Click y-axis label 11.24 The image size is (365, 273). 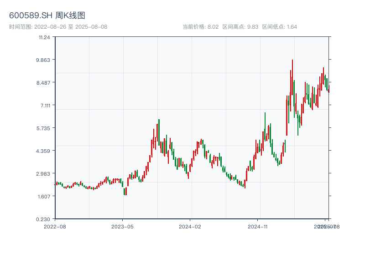click(x=44, y=37)
